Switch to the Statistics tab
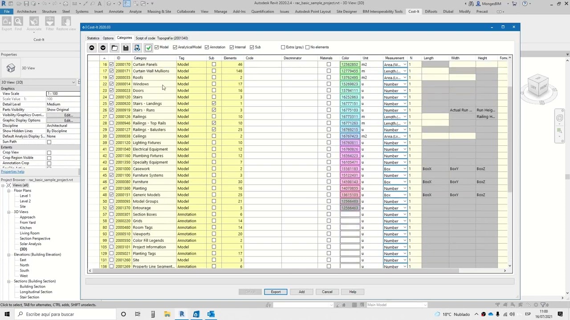Screen dimensions: 570x320 tap(93, 38)
